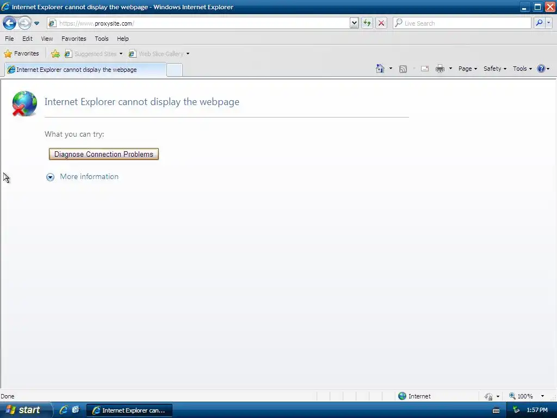Click the Home icon in command bar
This screenshot has width=557, height=418.
click(380, 69)
